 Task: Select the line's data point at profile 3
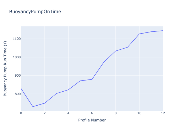point(57,93)
